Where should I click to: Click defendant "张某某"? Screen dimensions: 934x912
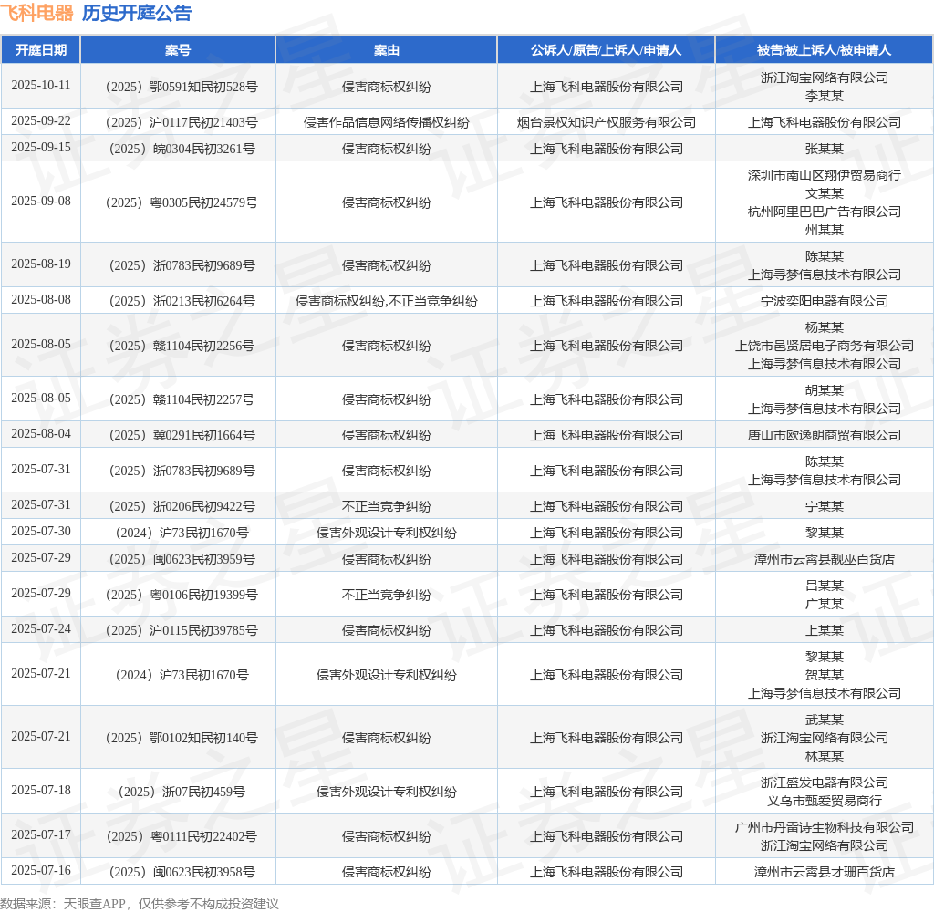click(825, 149)
